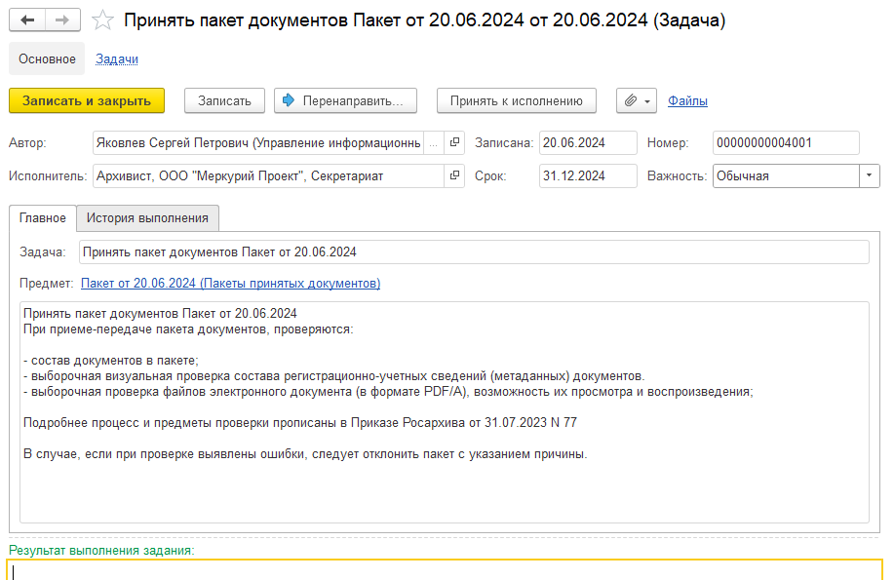Click ellipsis select button in Автор field
The height and width of the screenshot is (580, 894).
pyautogui.click(x=433, y=143)
